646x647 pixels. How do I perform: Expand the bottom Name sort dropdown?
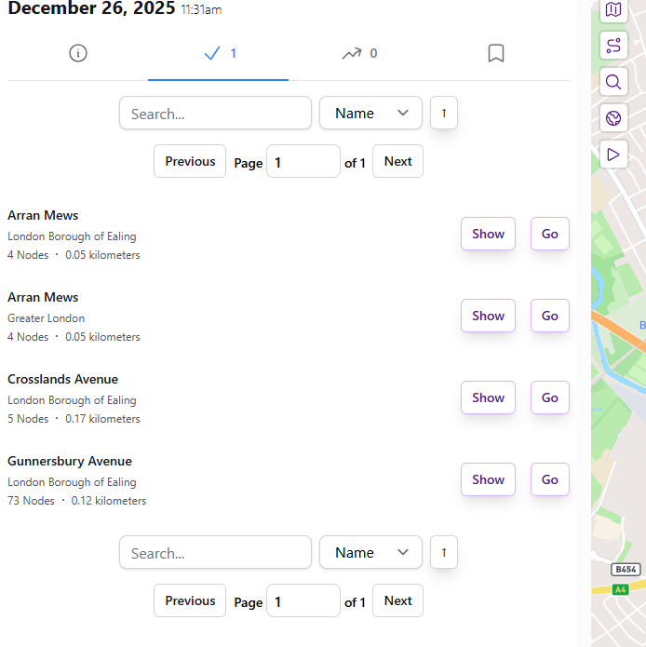tap(370, 553)
